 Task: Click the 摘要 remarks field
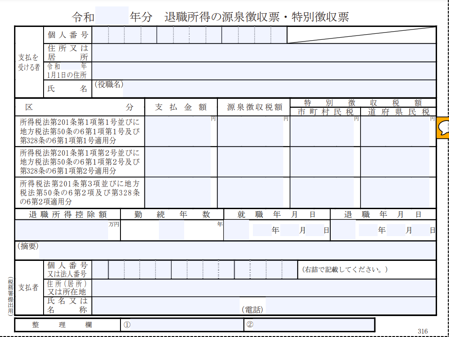238,251
